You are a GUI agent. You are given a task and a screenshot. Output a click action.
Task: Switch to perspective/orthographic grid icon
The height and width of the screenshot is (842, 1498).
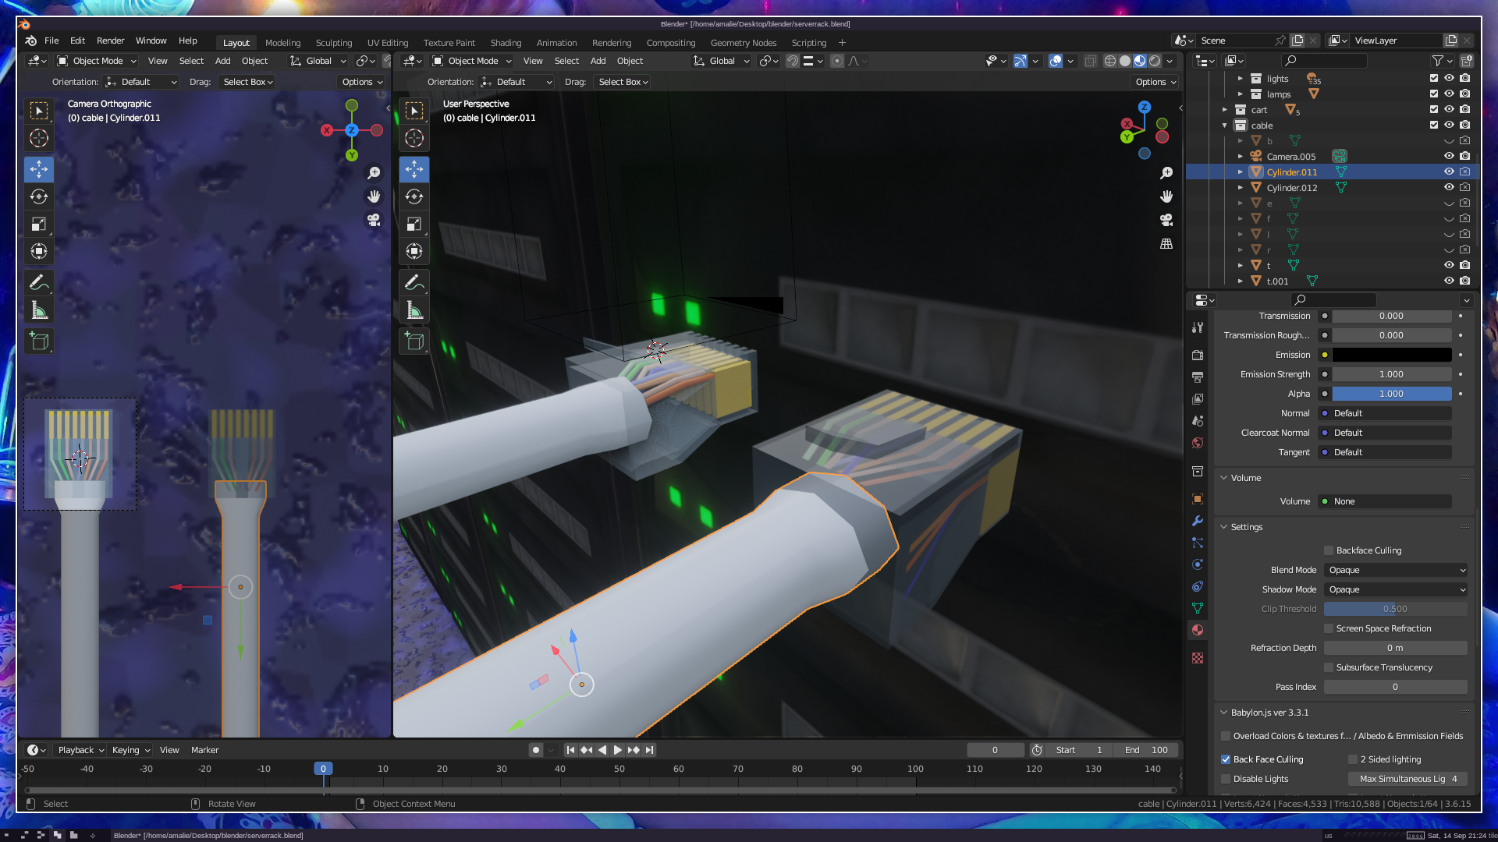[x=1166, y=244]
